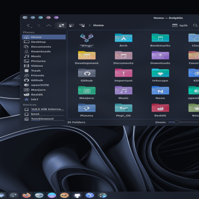199x199 pixels.
Task: Open GitHub app in the dock
Action: point(77,195)
